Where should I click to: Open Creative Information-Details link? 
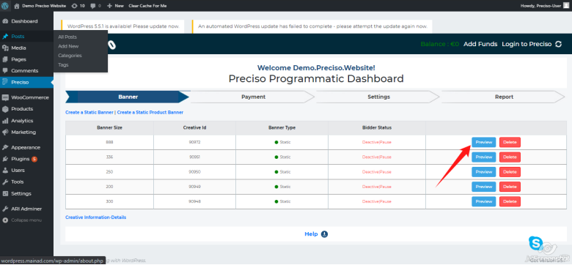coord(95,217)
